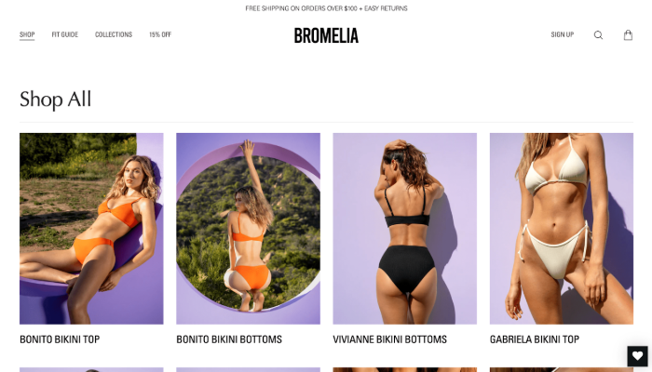Open the partially visible second-row first product
Screen dimensions: 652x372
tap(91, 369)
